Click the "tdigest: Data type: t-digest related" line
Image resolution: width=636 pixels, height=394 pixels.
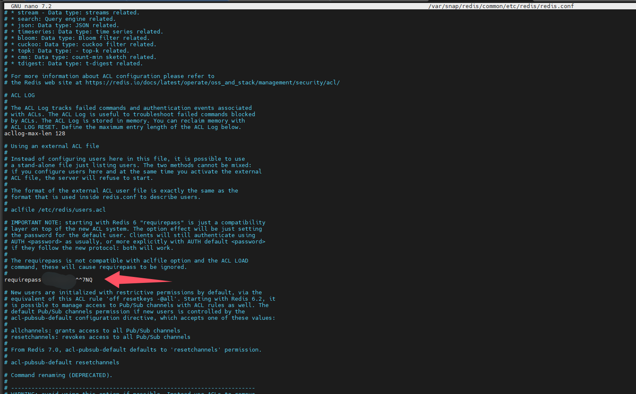pos(73,64)
